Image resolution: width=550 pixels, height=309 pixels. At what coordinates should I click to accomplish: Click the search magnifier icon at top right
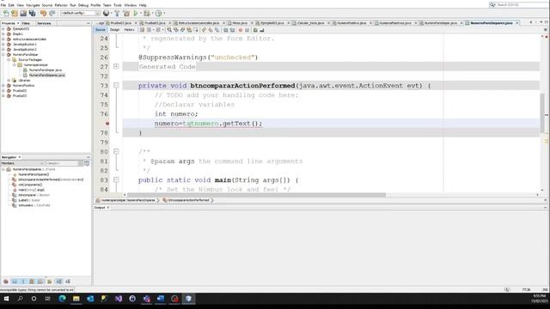(x=492, y=5)
